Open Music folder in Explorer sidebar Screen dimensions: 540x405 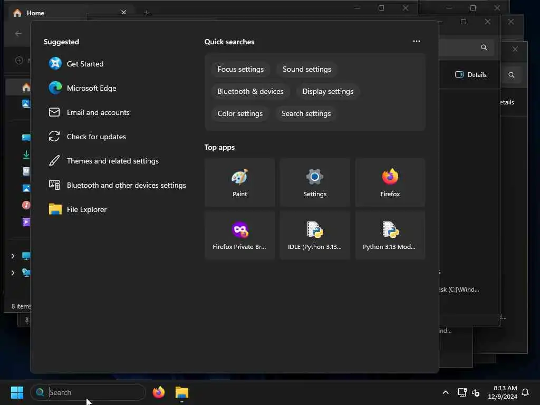pos(26,205)
